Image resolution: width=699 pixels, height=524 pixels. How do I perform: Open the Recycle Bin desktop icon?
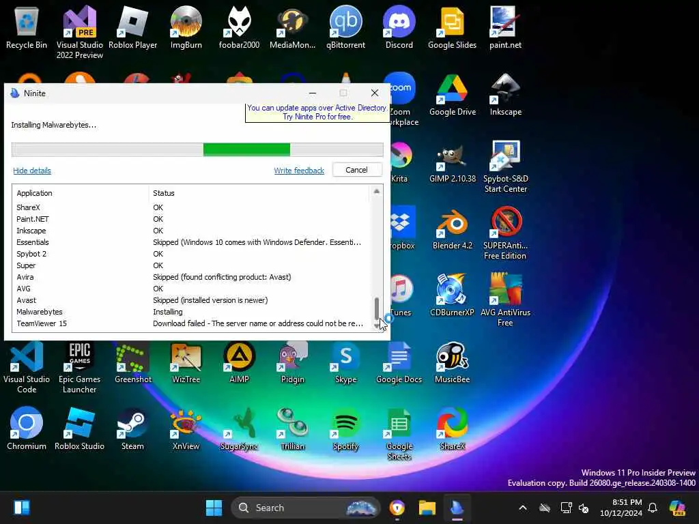pos(27,27)
